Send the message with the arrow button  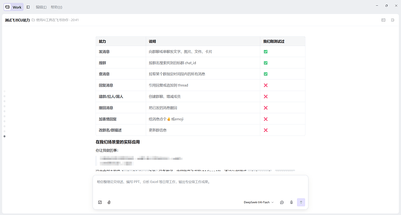[x=301, y=202]
